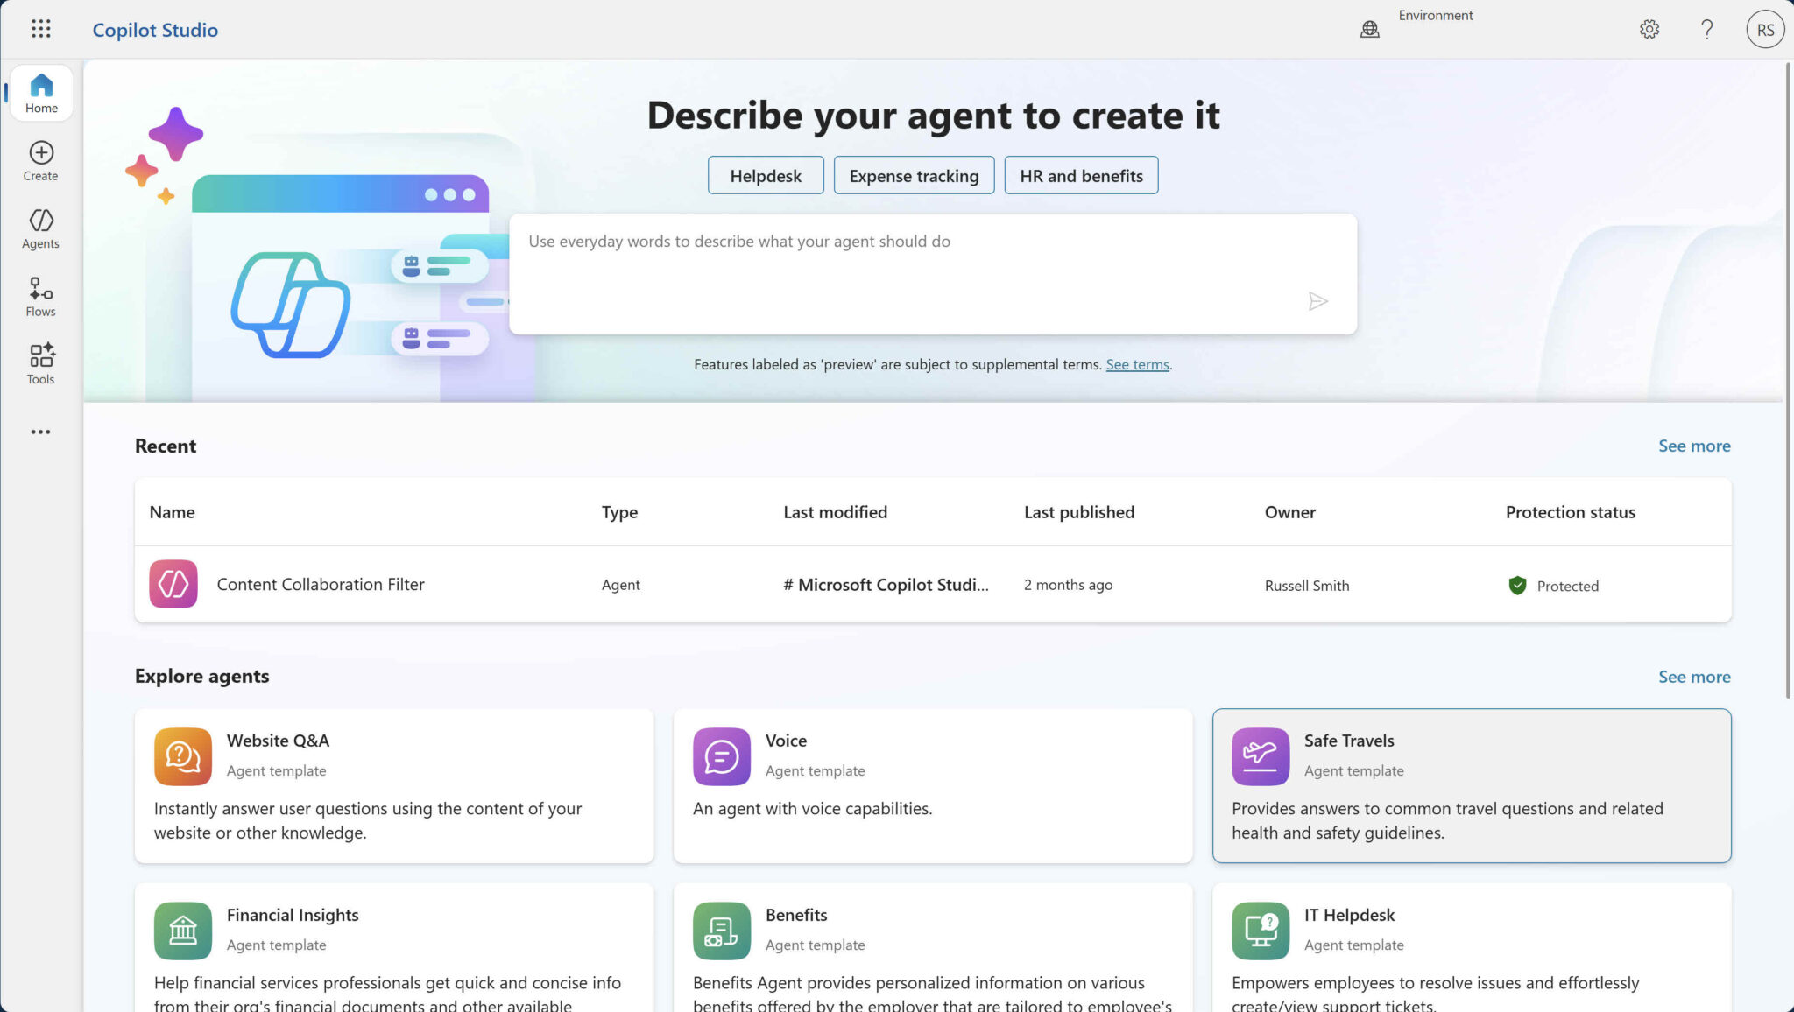Open Agents from the left sidebar

click(41, 228)
